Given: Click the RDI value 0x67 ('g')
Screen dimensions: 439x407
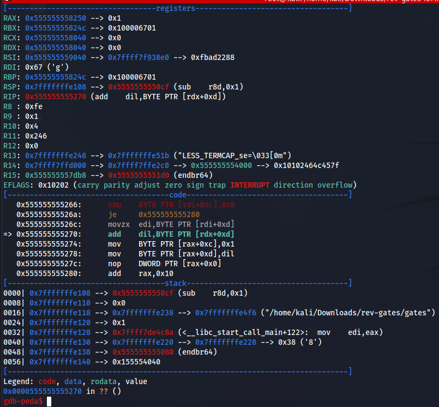Looking at the screenshot, I should 47,67.
